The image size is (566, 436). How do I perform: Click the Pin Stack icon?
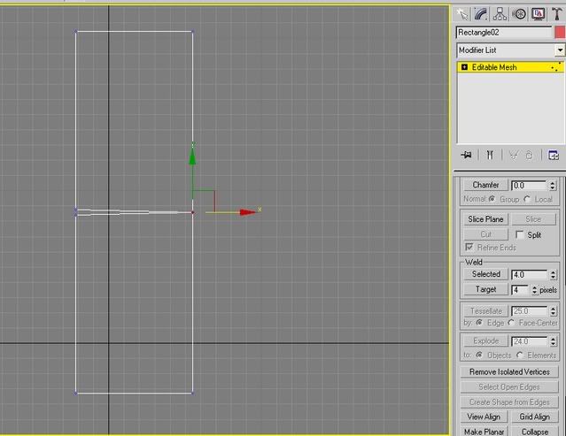[467, 155]
